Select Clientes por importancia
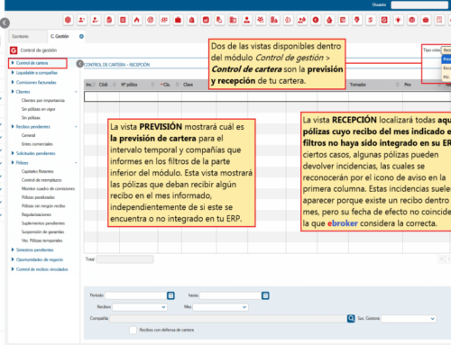This screenshot has height=345, width=451. coord(43,100)
